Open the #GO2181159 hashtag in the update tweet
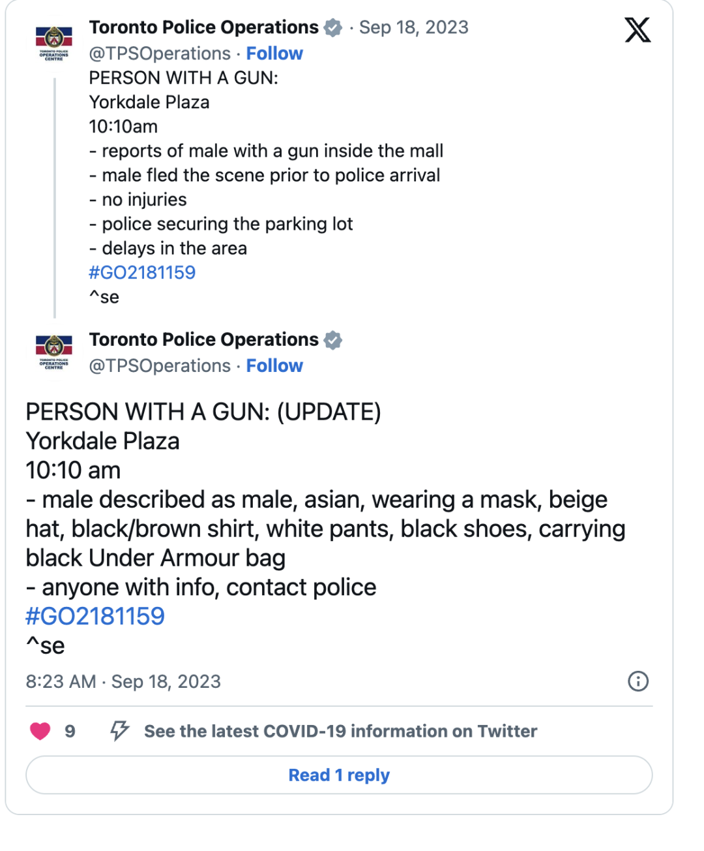Screen dimensions: 704x851 pos(95,616)
